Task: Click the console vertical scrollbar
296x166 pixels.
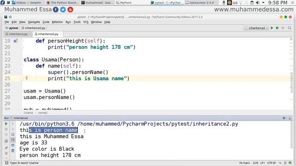Action: (x=292, y=134)
